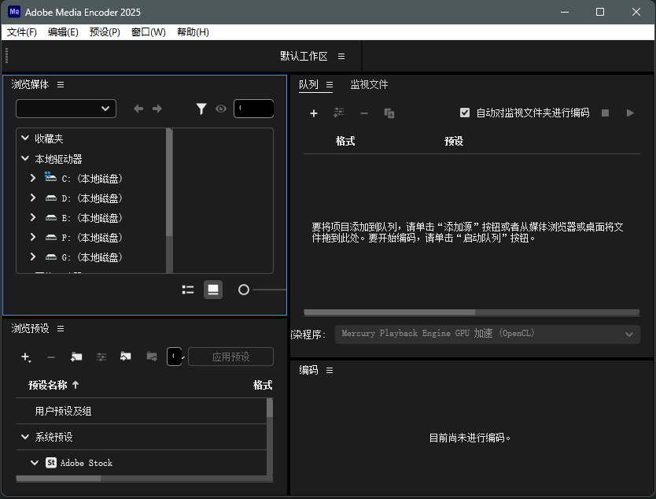The height and width of the screenshot is (499, 656).
Task: Click the import preset icon
Action: pyautogui.click(x=125, y=357)
